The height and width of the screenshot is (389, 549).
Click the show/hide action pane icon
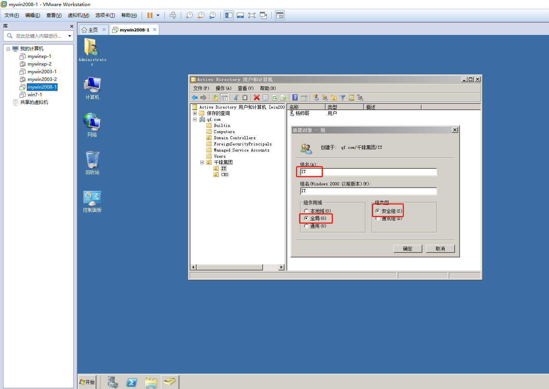coord(304,97)
